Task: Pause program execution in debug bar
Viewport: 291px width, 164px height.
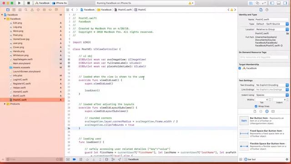Action: [81, 159]
